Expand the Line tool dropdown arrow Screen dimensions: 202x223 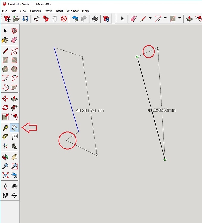coord(150,18)
